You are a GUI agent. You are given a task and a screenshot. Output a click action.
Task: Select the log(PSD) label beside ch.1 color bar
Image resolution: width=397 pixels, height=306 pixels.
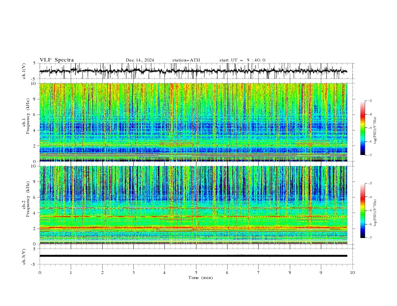(375, 130)
